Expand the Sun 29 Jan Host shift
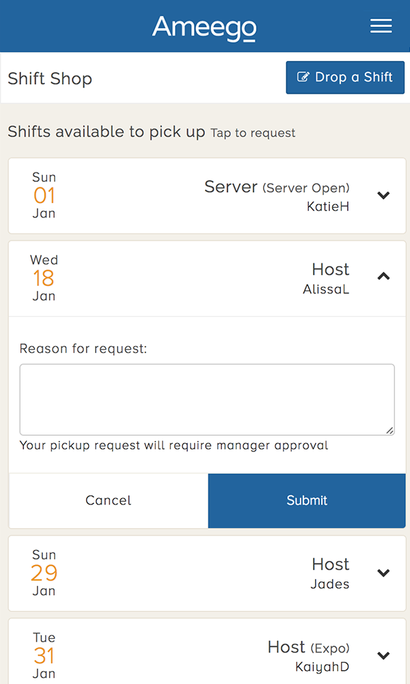Viewport: 410px width, 684px height. tap(383, 573)
